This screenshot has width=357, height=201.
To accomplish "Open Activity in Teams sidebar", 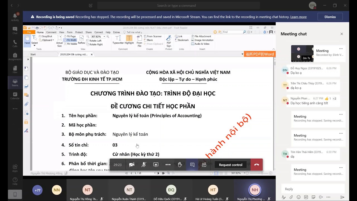I will [x=15, y=17].
